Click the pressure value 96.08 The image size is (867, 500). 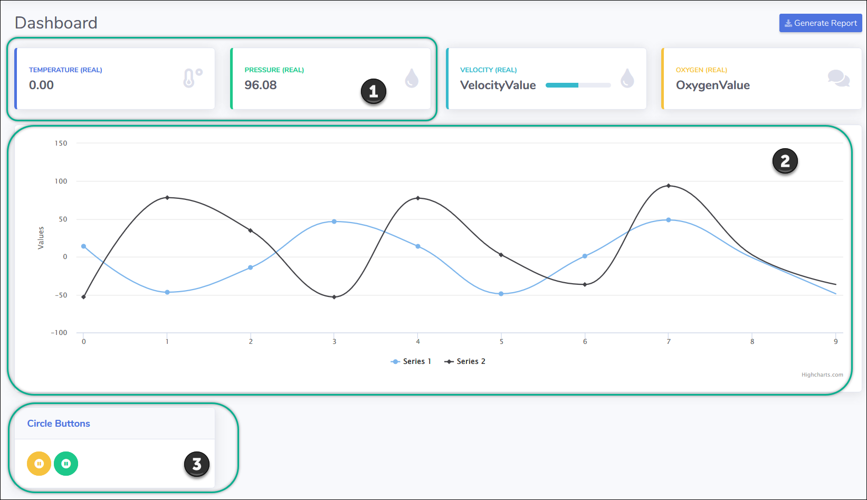(x=261, y=85)
